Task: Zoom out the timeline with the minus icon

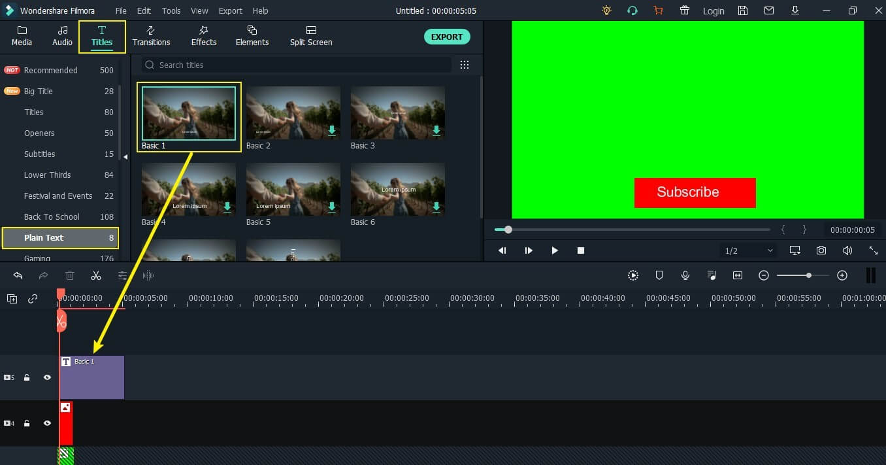Action: coord(764,275)
